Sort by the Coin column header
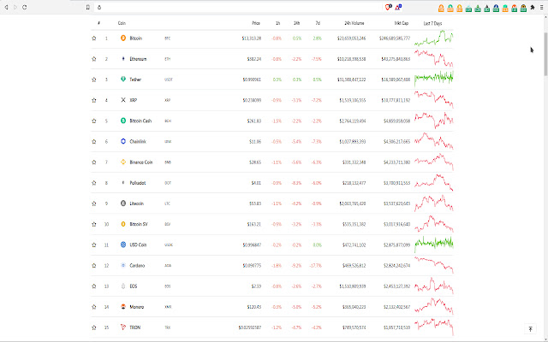Screen dimensions: 548x342 coord(122,23)
